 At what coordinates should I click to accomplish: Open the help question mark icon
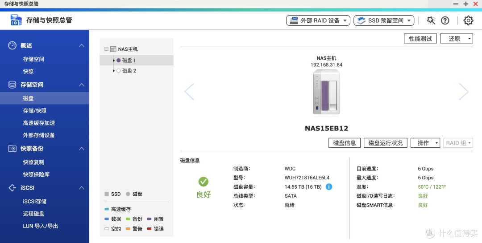tap(445, 20)
